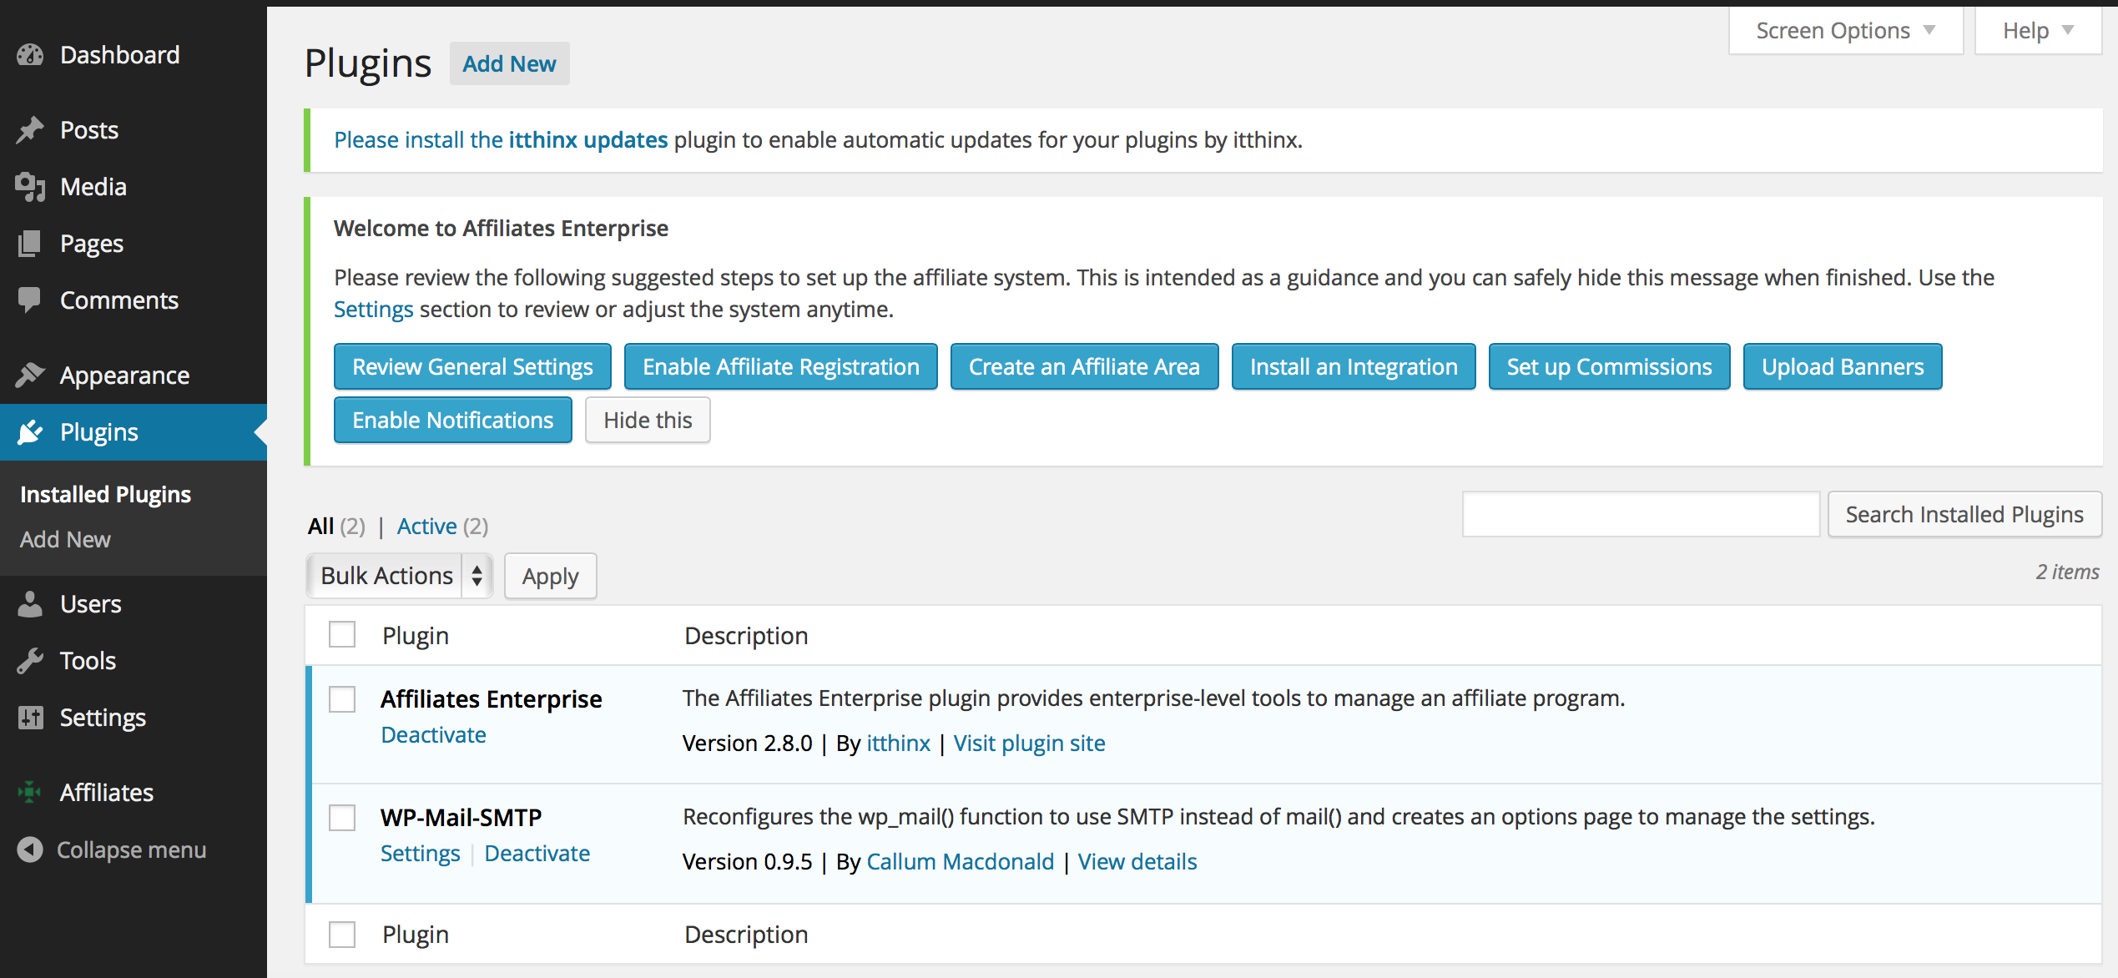The image size is (2118, 978).
Task: Click Enable Notifications button
Action: point(453,420)
